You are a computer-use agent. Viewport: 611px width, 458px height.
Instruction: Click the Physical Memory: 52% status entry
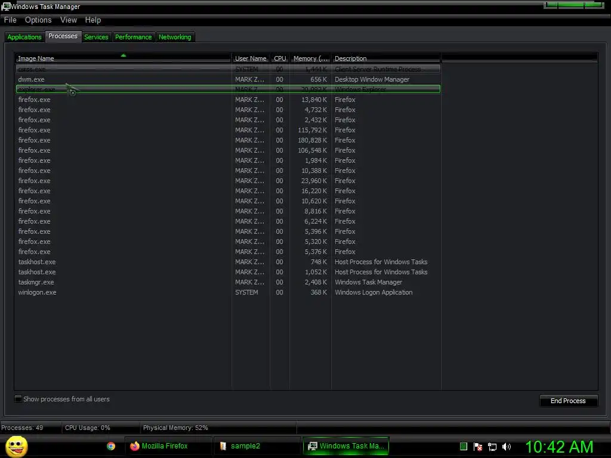(175, 428)
